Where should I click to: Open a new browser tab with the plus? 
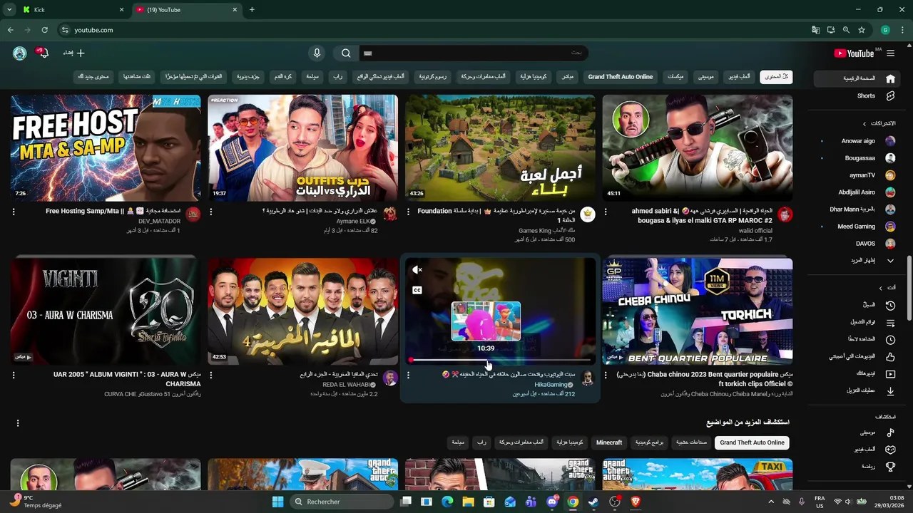252,10
